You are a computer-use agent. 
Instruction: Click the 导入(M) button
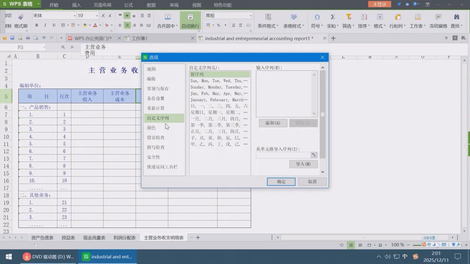tap(303, 164)
